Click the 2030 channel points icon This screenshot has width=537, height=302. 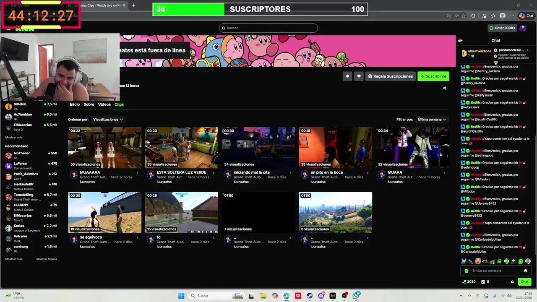point(464,282)
